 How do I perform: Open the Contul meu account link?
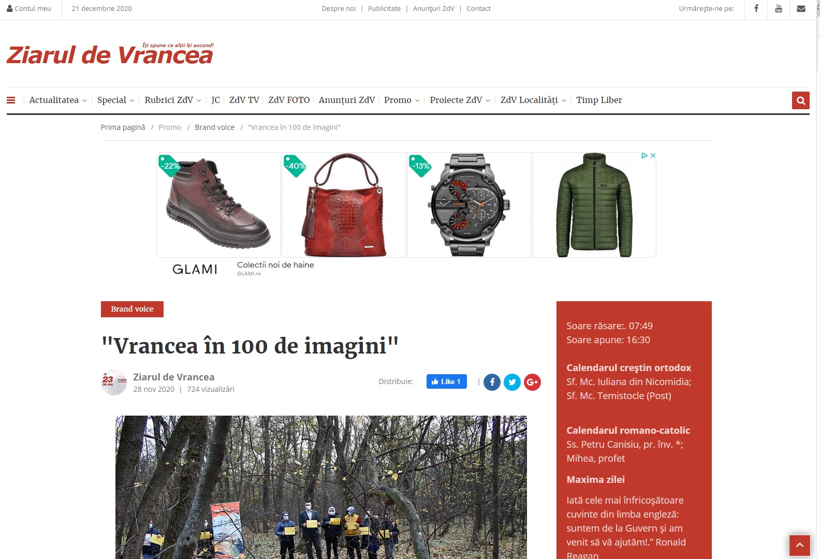pos(29,9)
